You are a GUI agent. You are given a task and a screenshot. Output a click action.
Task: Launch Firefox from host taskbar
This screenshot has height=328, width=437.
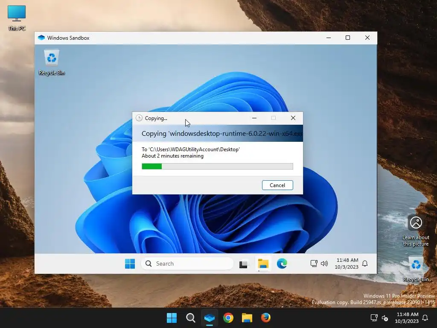[265, 318]
